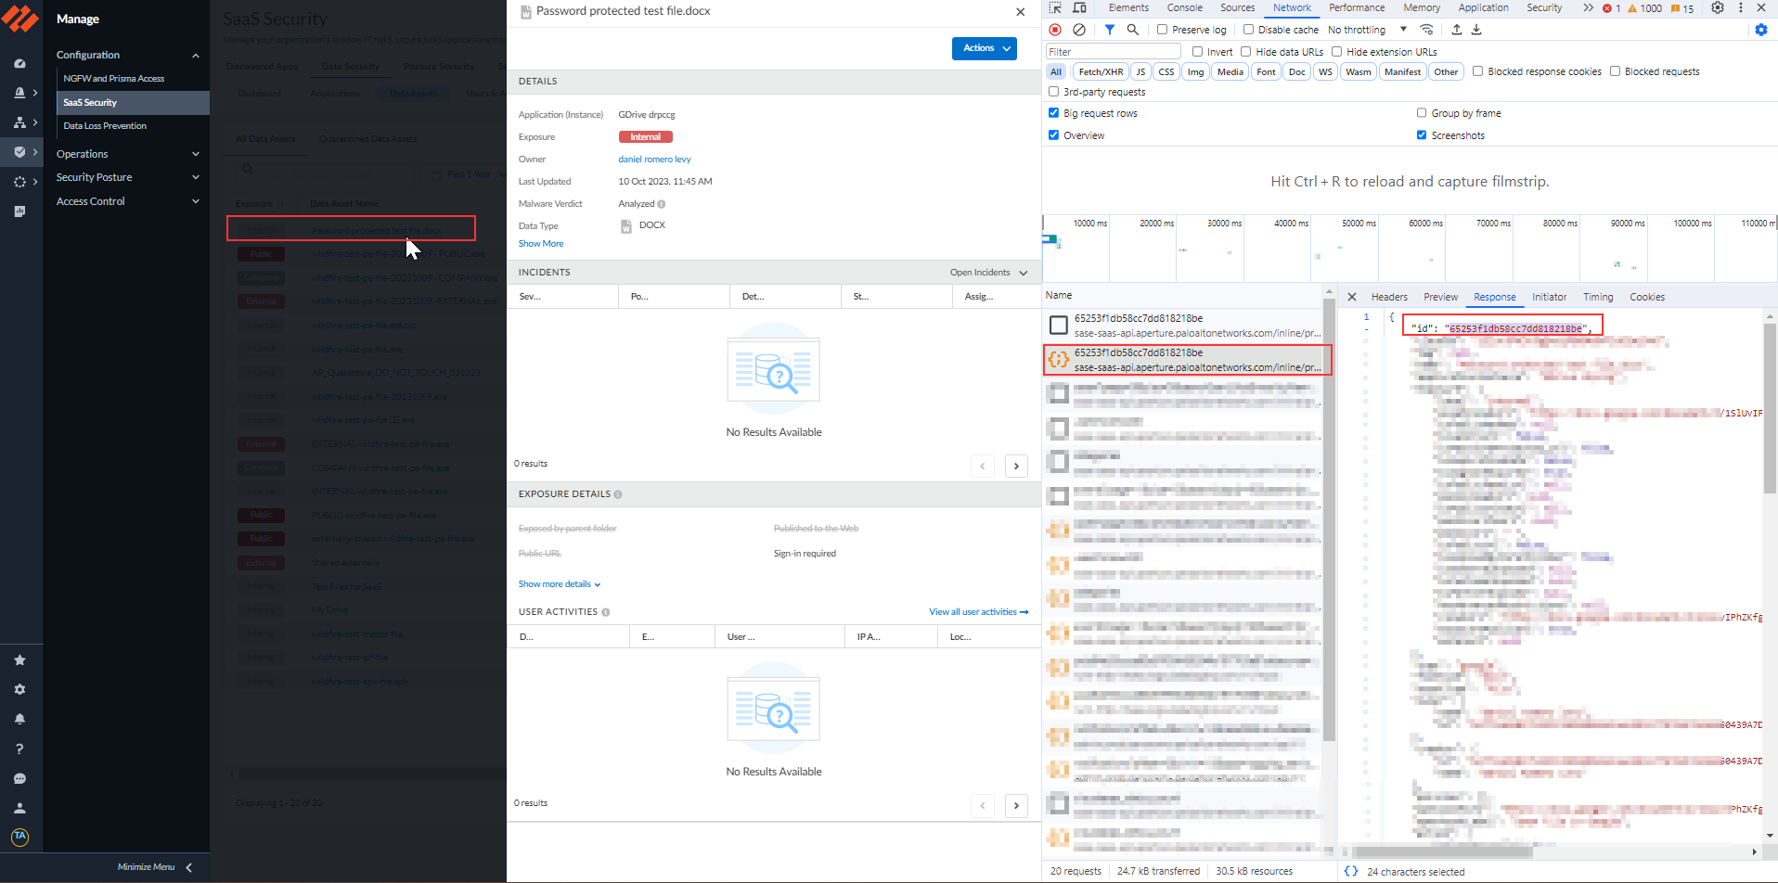Switch to the Console tab in DevTools

1184,7
